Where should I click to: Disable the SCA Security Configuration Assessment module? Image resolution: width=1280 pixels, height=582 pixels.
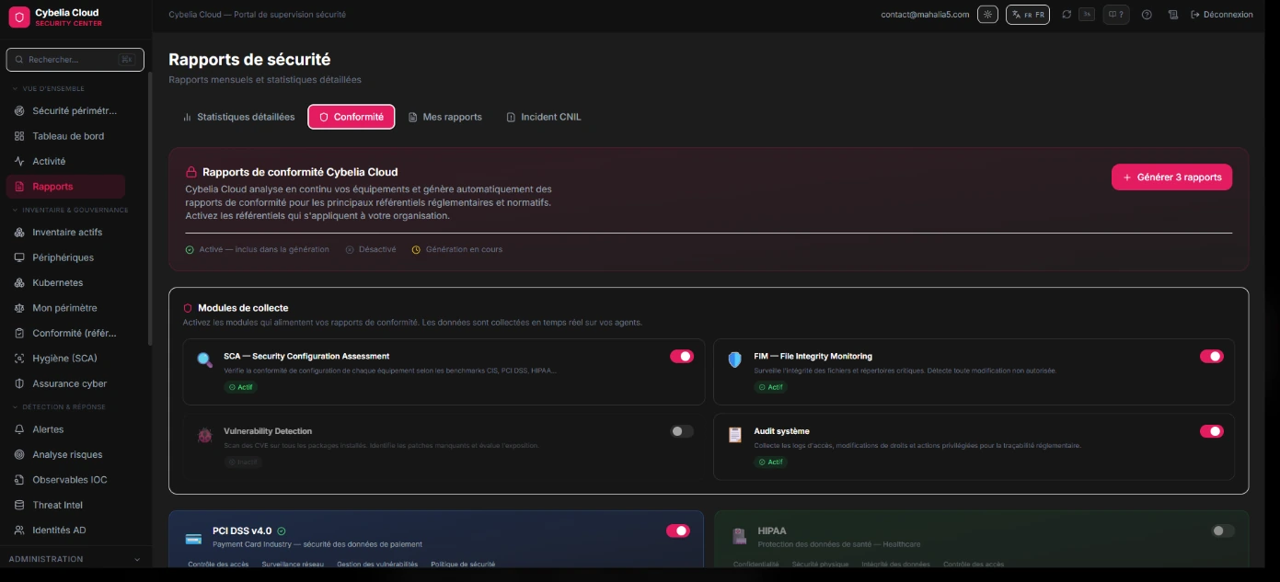[682, 357]
